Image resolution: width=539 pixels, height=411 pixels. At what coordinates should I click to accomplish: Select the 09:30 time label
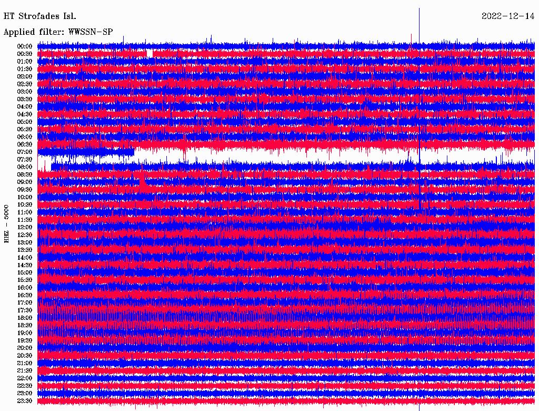(x=25, y=190)
